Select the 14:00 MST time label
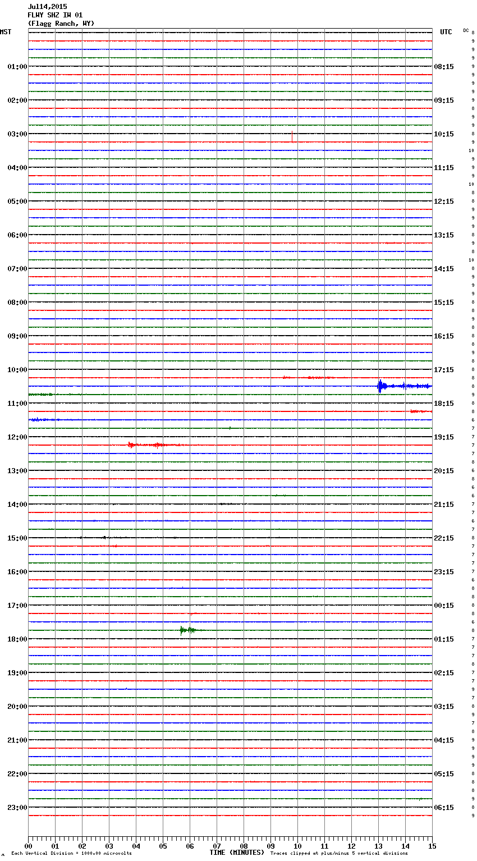 coord(17,505)
